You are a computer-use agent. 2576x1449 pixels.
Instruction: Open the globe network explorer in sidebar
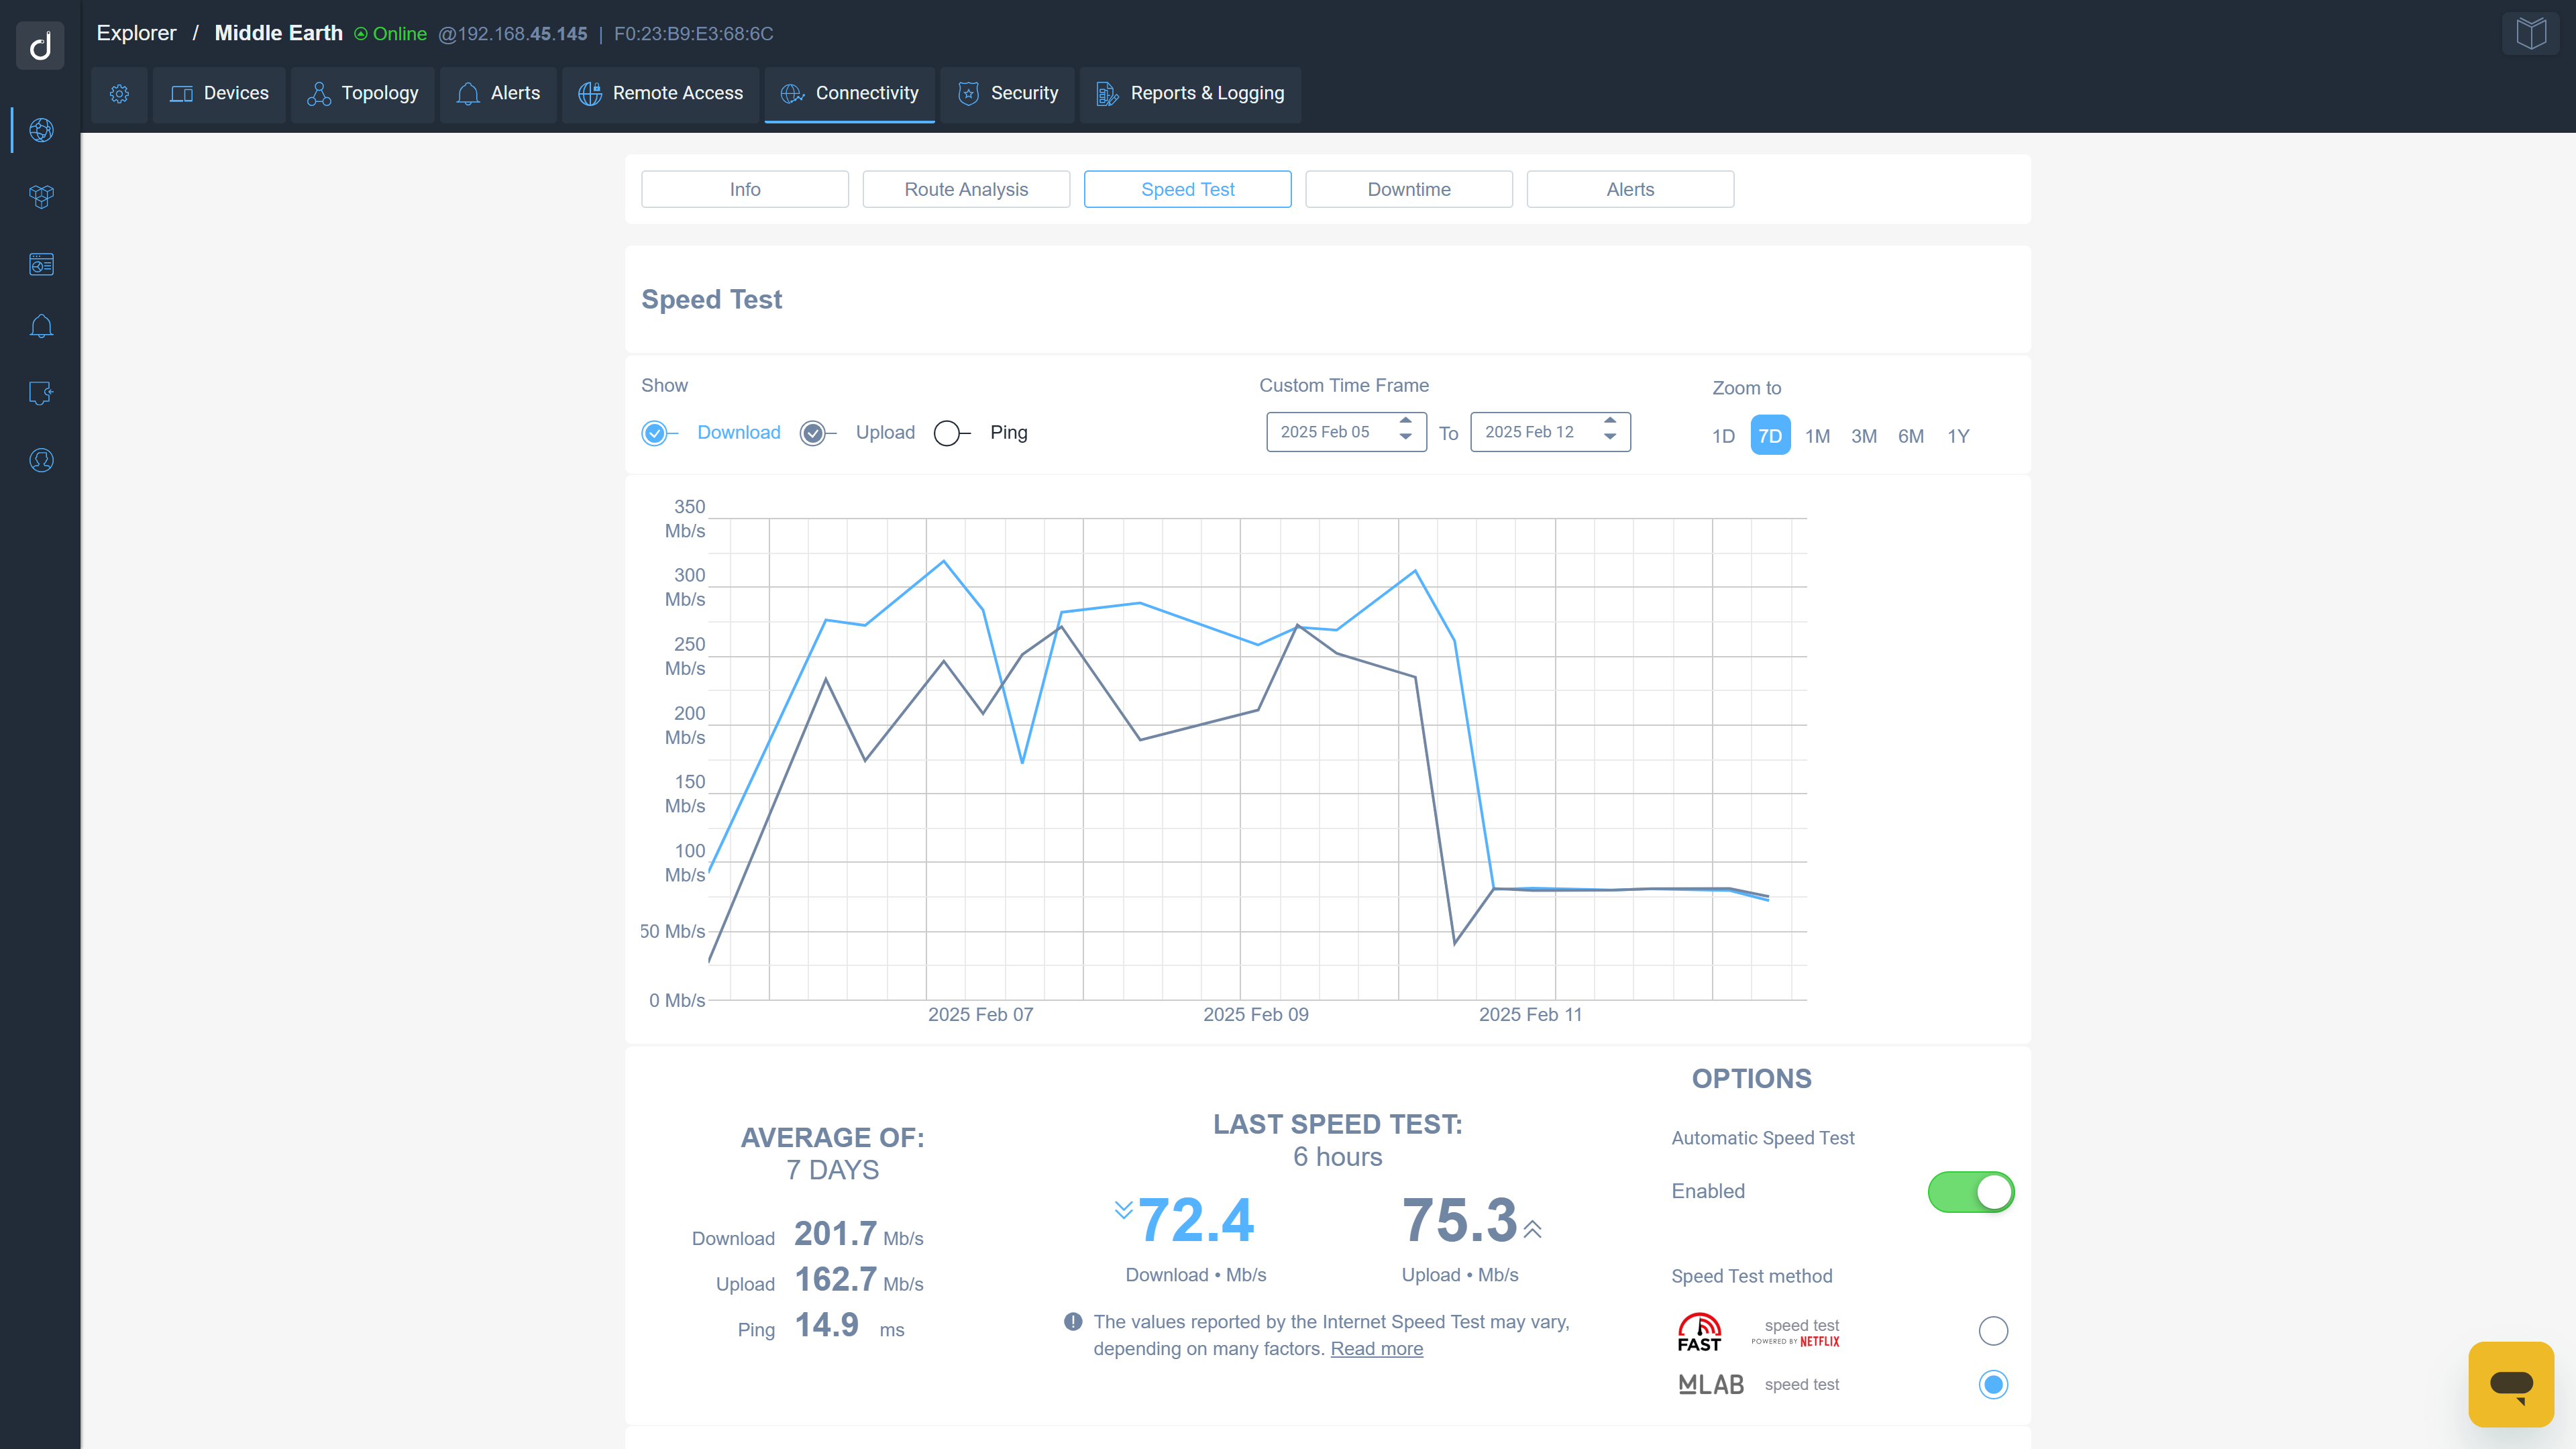pos(41,130)
